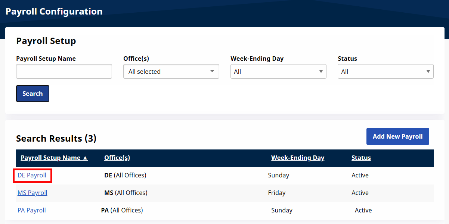Click the 'Search Results (3)' heading
The image size is (449, 224).
56,139
